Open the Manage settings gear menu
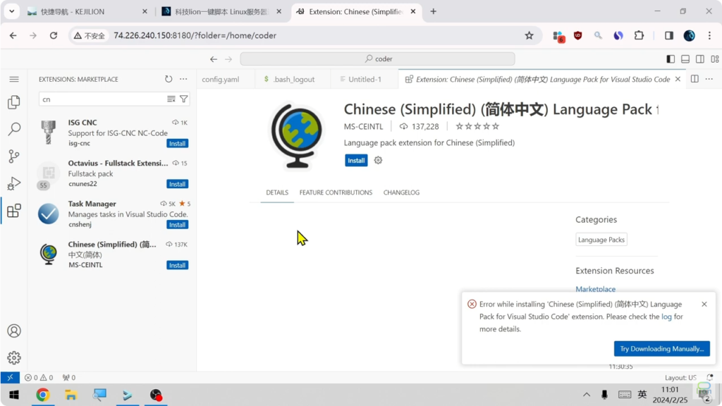 click(x=13, y=358)
